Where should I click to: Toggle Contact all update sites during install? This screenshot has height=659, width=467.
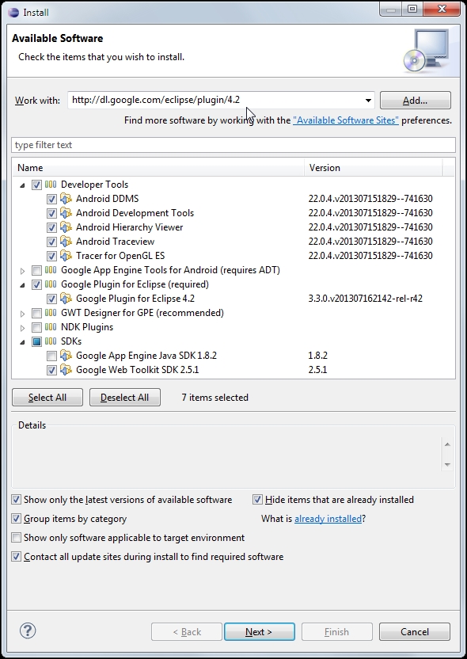coord(16,557)
